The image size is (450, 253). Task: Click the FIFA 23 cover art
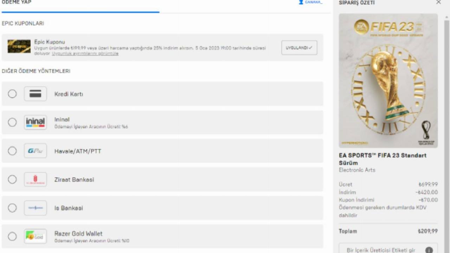(x=388, y=80)
